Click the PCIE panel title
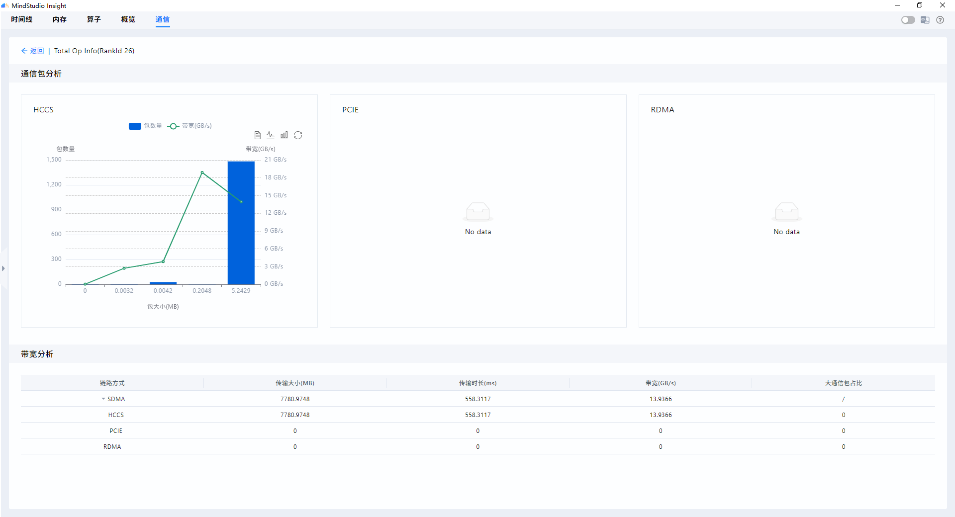 [x=351, y=109]
